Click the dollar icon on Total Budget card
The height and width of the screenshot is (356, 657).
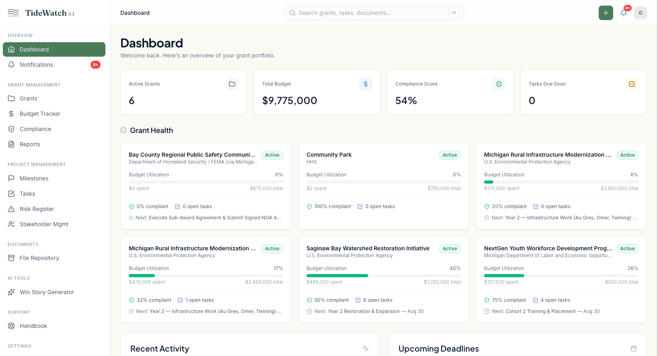(365, 84)
